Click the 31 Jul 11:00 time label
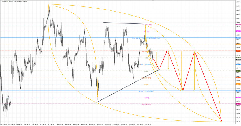Screen dimensions: 241x126 pos(148,125)
